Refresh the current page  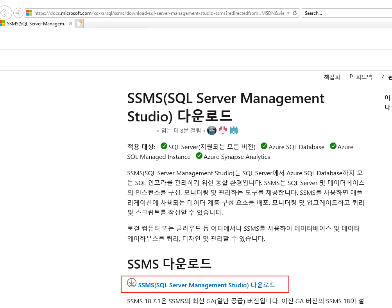[x=295, y=12]
